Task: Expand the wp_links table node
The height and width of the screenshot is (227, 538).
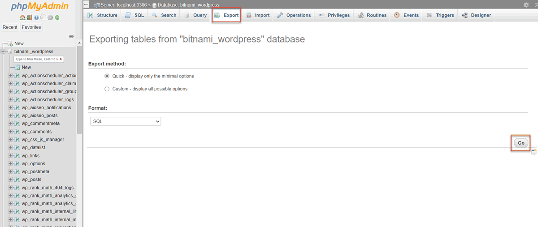Action: pos(10,155)
